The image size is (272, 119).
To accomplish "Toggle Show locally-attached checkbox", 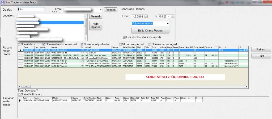I will coord(82,44).
